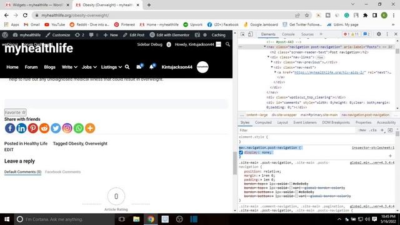Switch to the Console tab
Image resolution: width=400 pixels, height=225 pixels.
click(x=288, y=34)
